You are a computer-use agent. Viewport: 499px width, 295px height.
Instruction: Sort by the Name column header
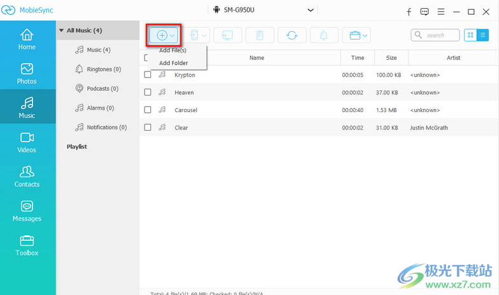[256, 58]
